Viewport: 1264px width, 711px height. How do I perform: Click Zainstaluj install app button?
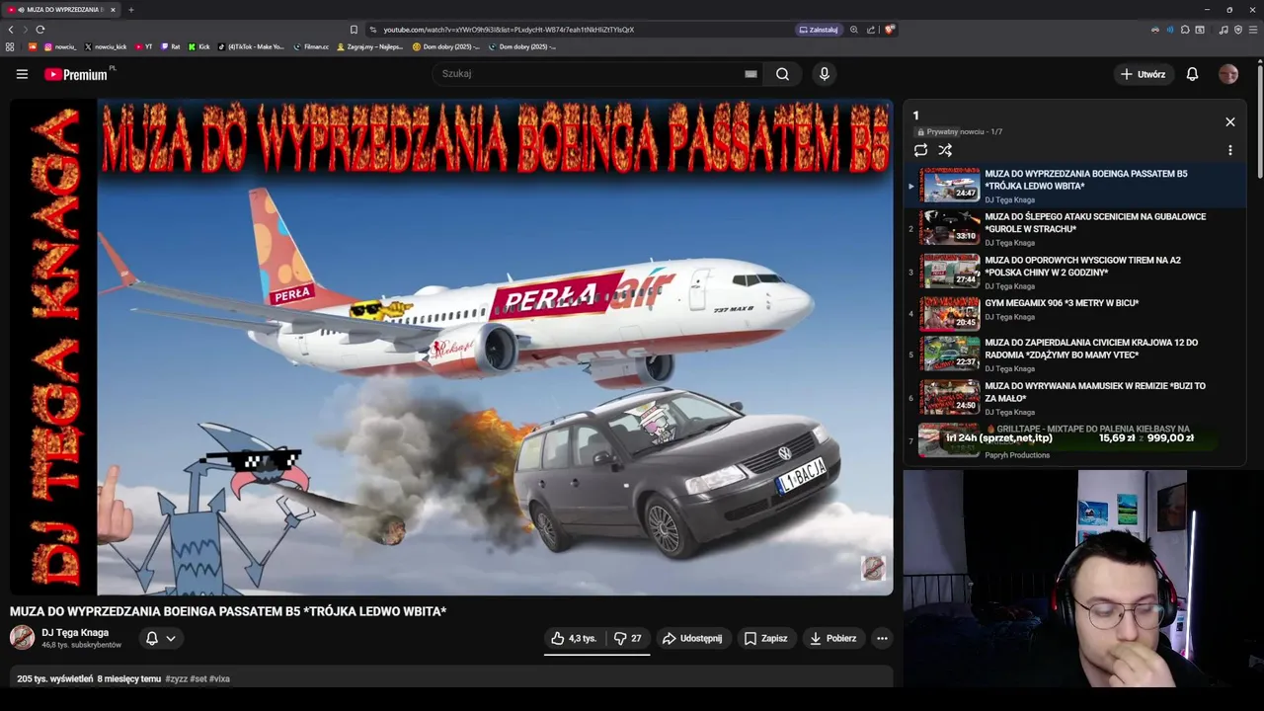click(819, 30)
